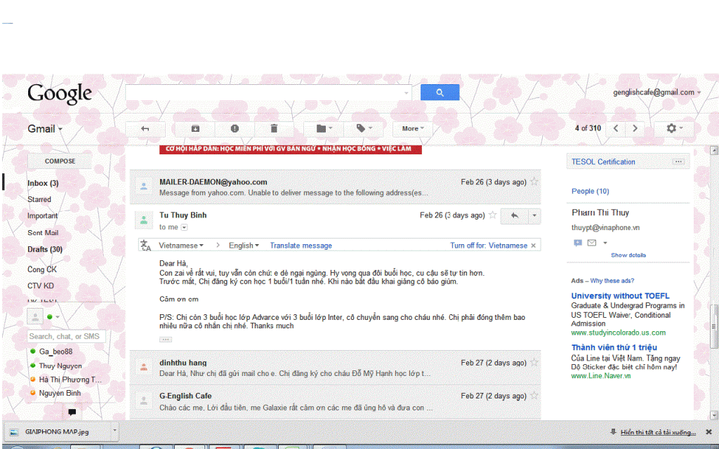Go back to Inbox using the arrow icon
719x449 pixels.
pyautogui.click(x=145, y=128)
